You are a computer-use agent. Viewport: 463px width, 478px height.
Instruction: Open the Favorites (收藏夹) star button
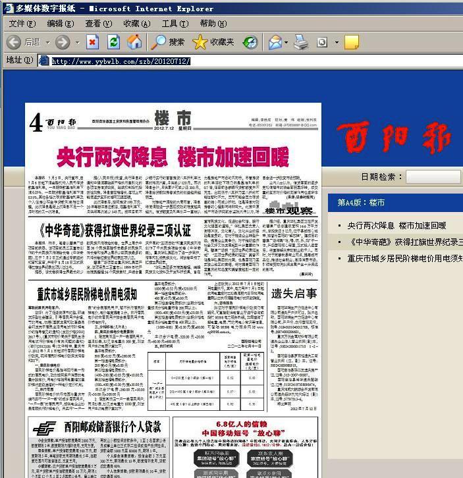[x=213, y=42]
